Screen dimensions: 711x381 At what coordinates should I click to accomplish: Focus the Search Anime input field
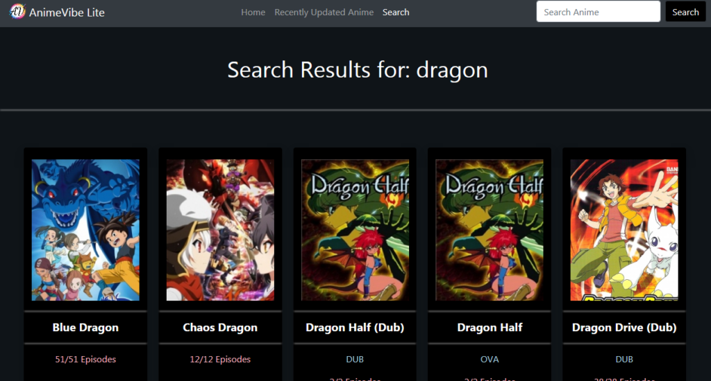[598, 11]
